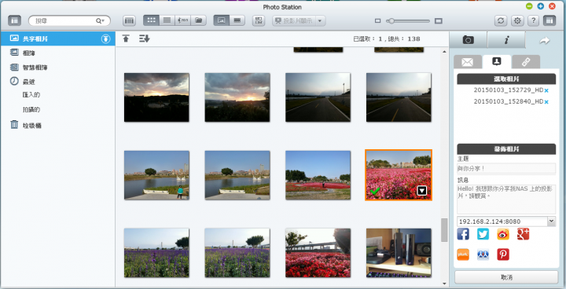Click the sort order icon above thumbnails

click(145, 38)
